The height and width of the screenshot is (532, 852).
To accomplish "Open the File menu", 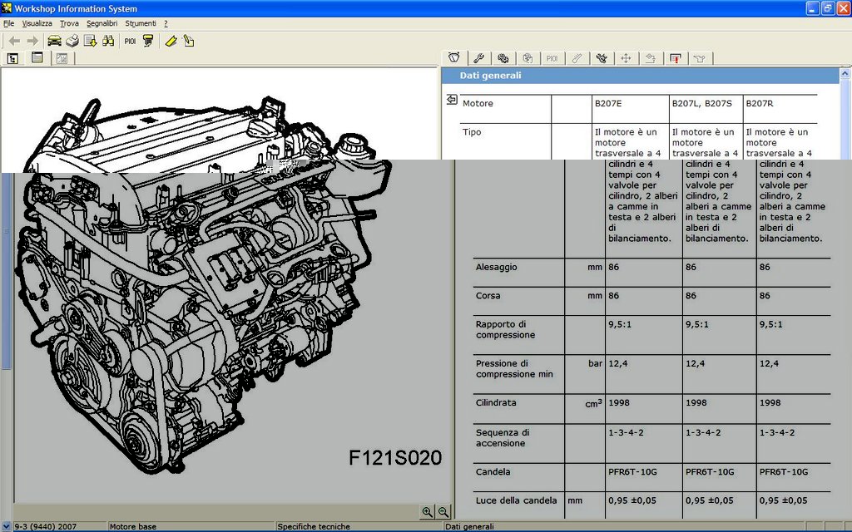I will pyautogui.click(x=8, y=23).
